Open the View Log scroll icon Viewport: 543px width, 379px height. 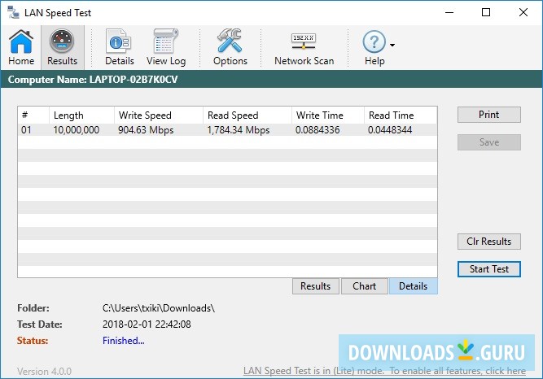pyautogui.click(x=166, y=47)
